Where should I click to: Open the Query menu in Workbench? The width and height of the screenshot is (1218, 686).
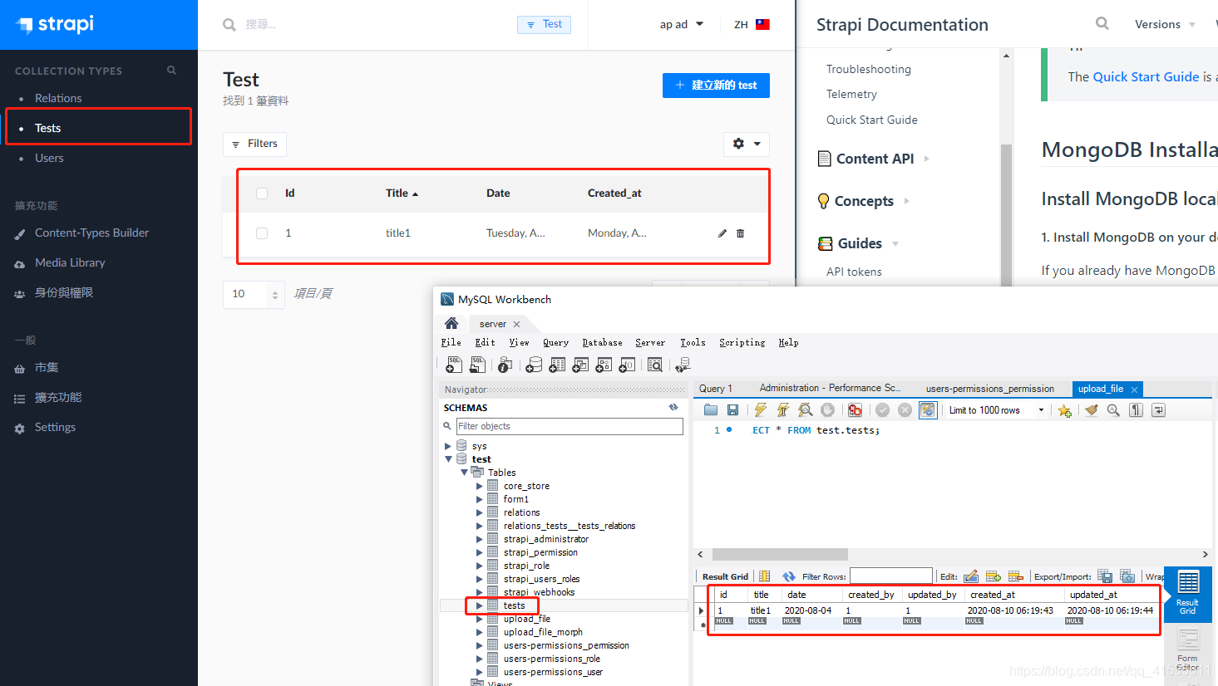(555, 342)
